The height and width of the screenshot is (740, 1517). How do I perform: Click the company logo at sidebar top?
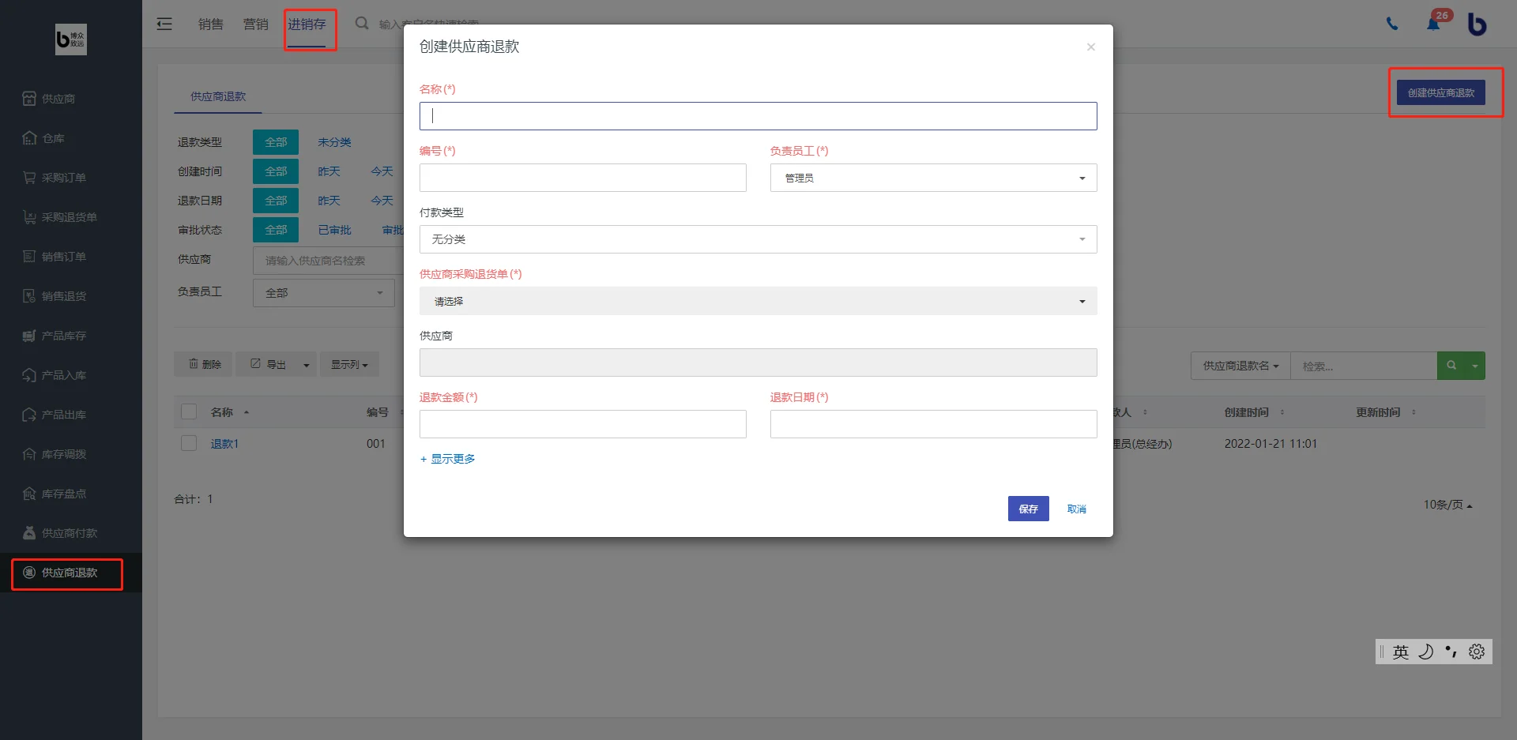coord(71,39)
